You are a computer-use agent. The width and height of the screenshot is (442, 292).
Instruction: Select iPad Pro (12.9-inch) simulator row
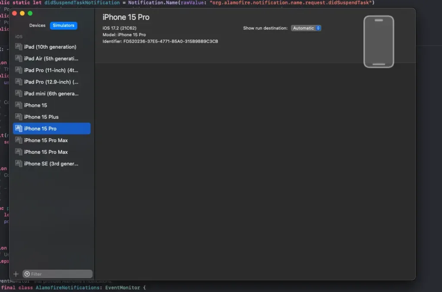(x=52, y=82)
